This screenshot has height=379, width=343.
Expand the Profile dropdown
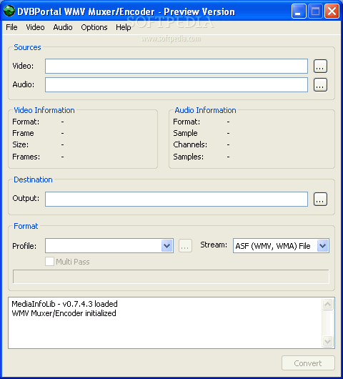167,246
